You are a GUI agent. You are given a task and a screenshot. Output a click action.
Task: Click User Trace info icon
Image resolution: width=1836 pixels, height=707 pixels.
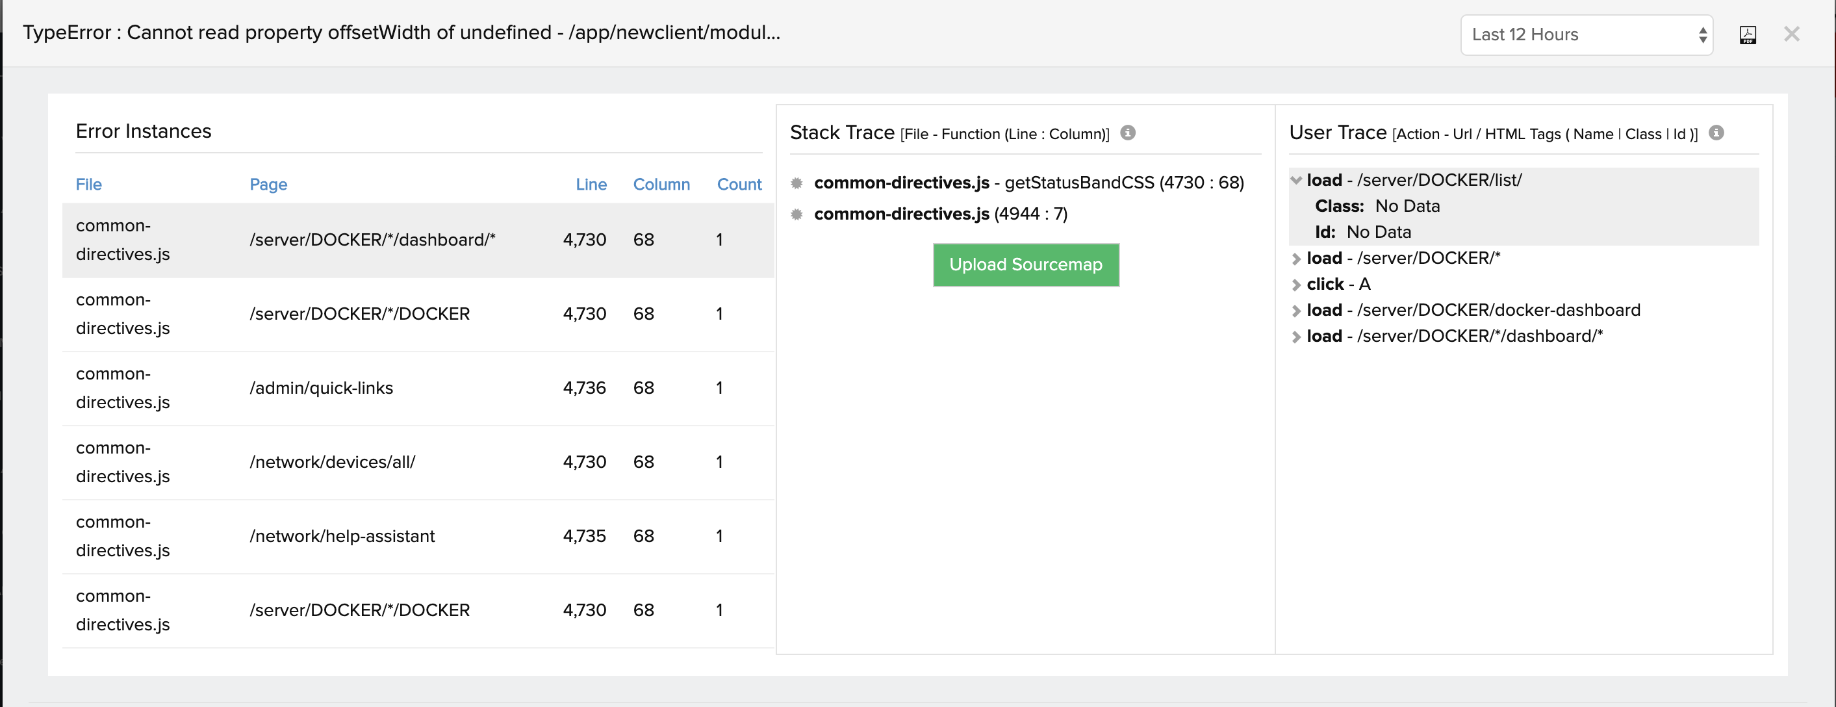click(1716, 133)
